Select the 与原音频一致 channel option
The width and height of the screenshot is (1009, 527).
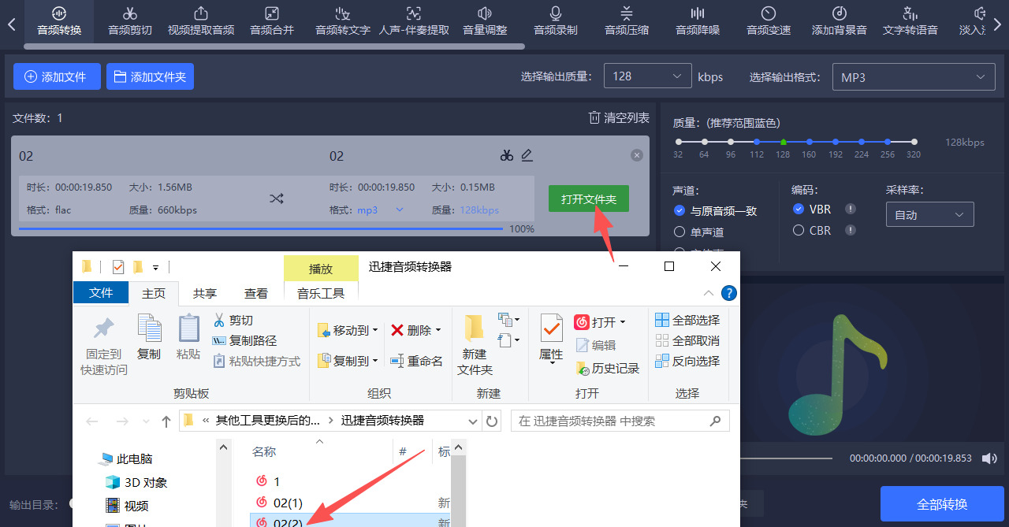(x=716, y=211)
